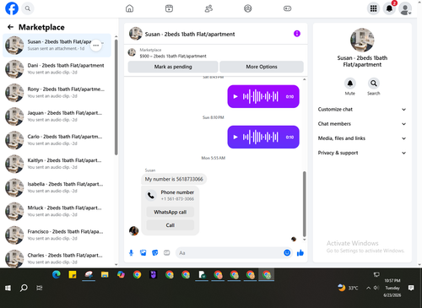The height and width of the screenshot is (308, 422).
Task: Open the Rony - 2beds 1bath conversation
Action: point(57,93)
